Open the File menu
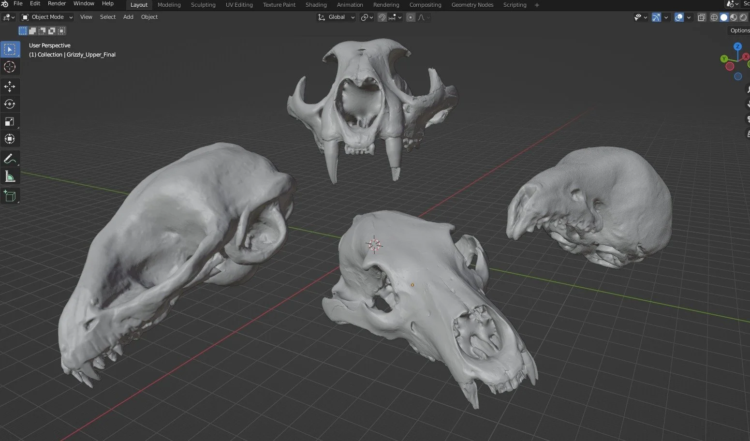 click(x=18, y=4)
